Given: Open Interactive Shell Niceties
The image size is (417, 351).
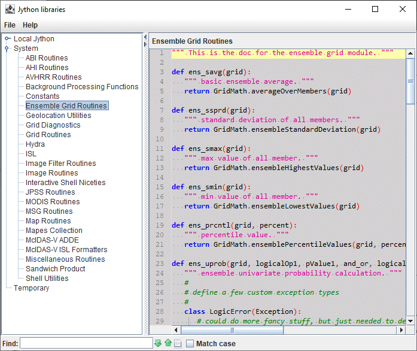Looking at the screenshot, I should tap(65, 183).
